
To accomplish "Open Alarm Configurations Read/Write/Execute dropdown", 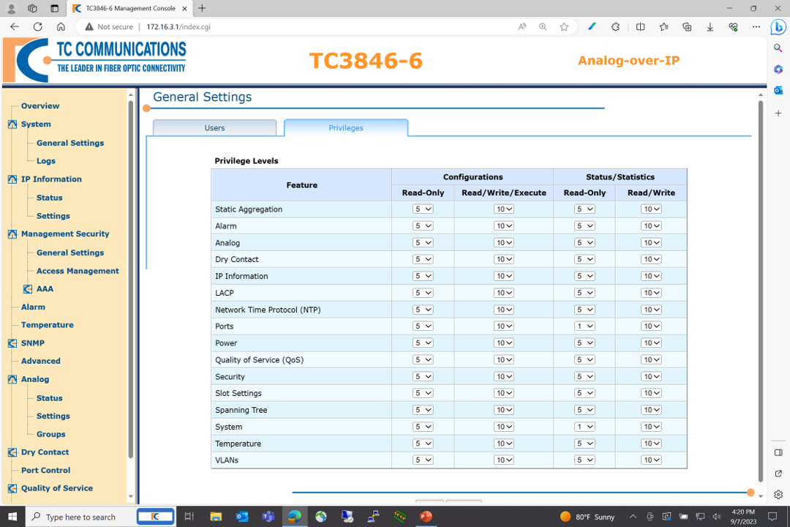I will coord(504,226).
